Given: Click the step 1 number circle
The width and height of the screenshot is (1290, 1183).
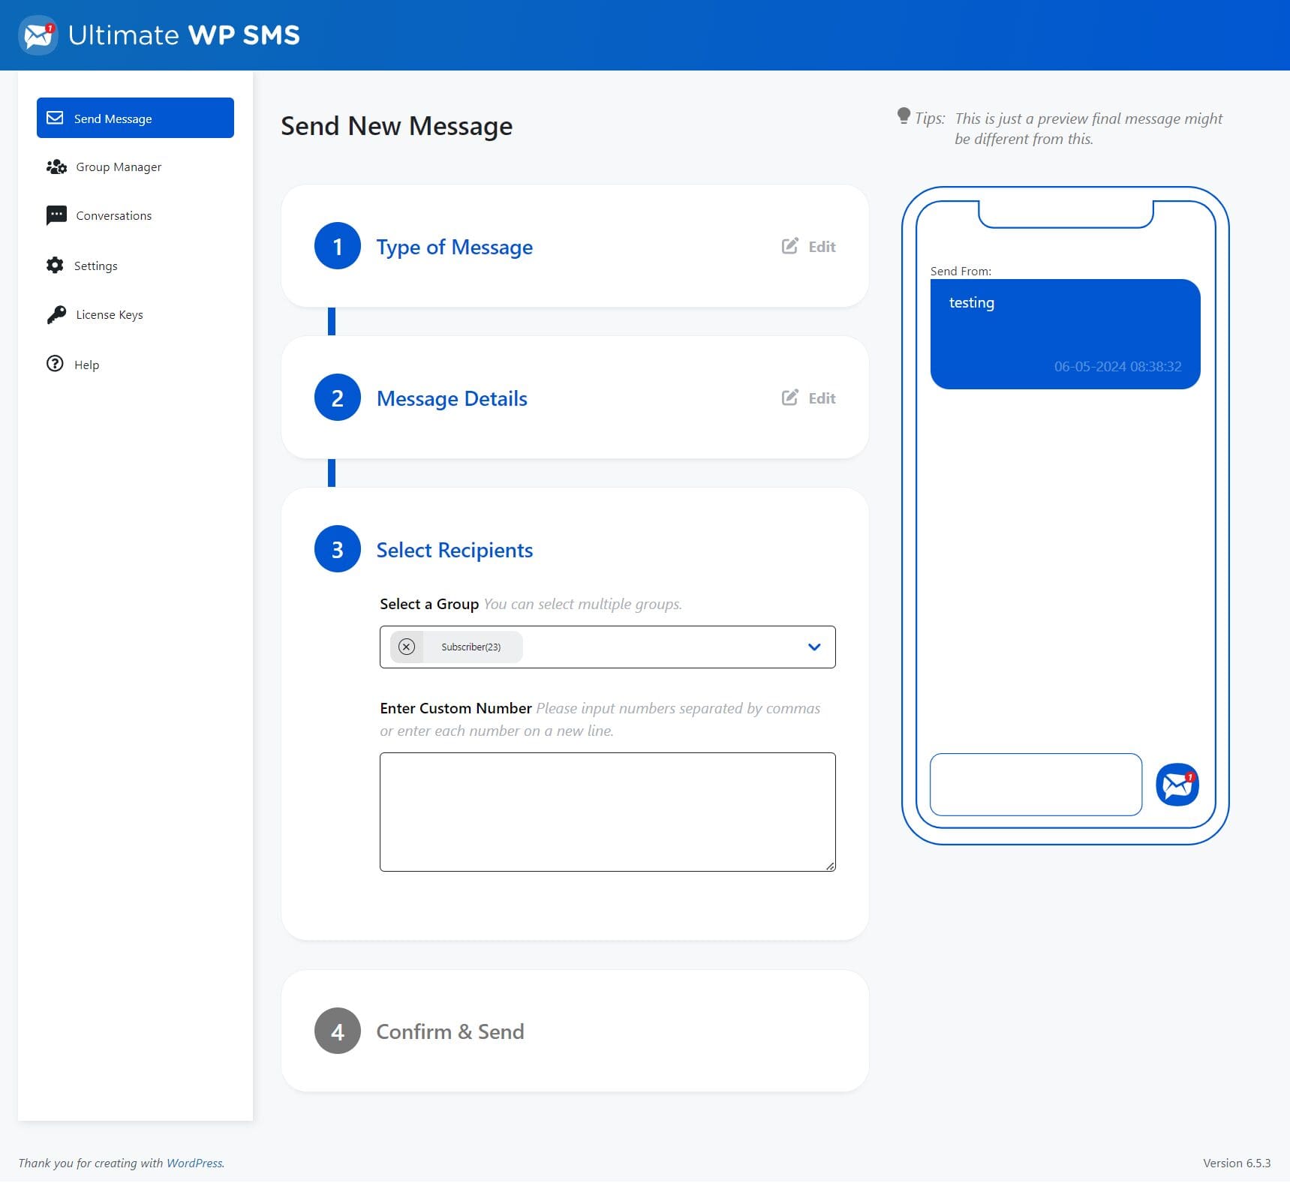Looking at the screenshot, I should [x=338, y=246].
